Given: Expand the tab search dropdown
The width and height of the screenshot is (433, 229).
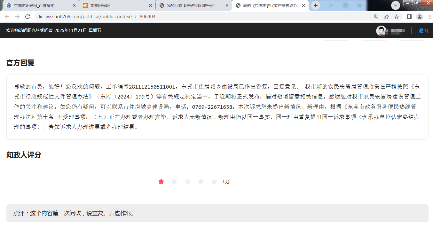Looking at the screenshot, I should pyautogui.click(x=396, y=5).
